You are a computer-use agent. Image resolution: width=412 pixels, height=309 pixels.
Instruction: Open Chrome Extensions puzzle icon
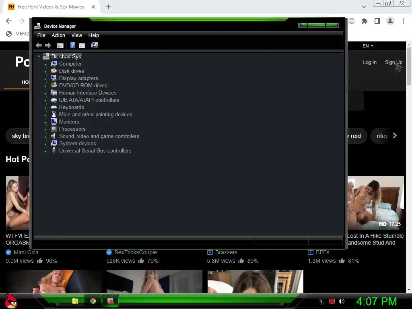364,21
